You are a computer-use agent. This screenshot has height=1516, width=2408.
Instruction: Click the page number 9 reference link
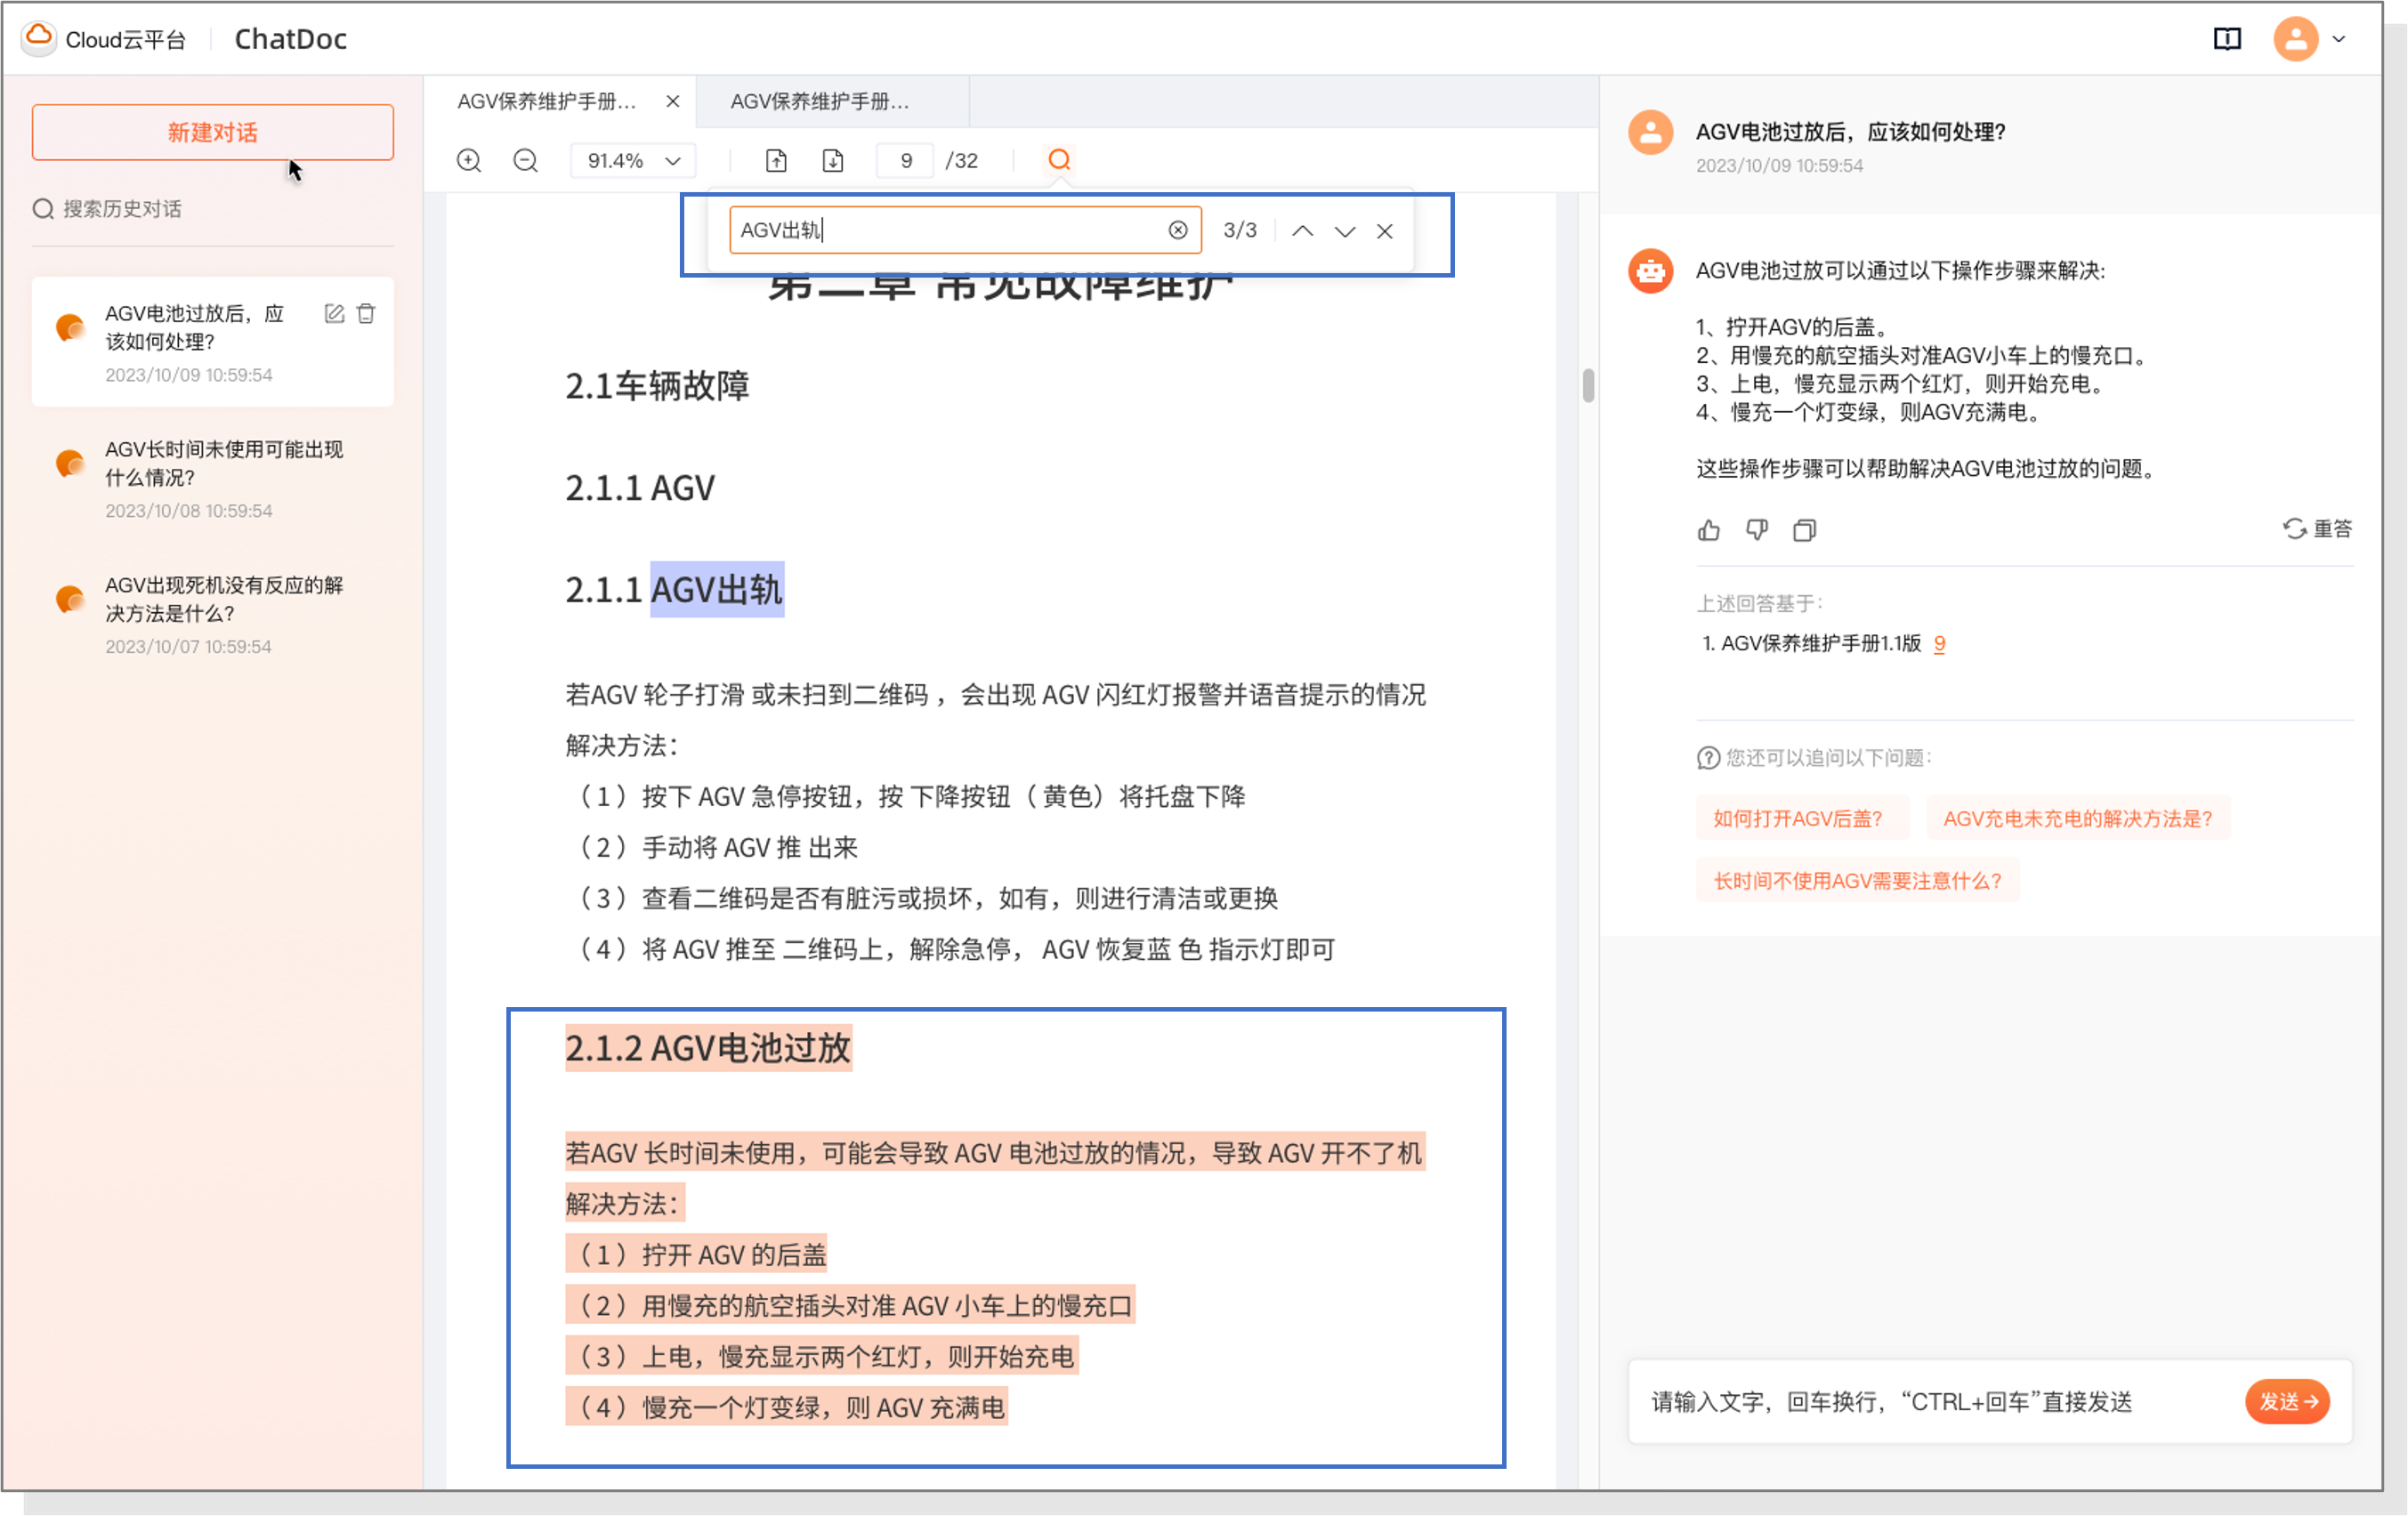[1939, 643]
